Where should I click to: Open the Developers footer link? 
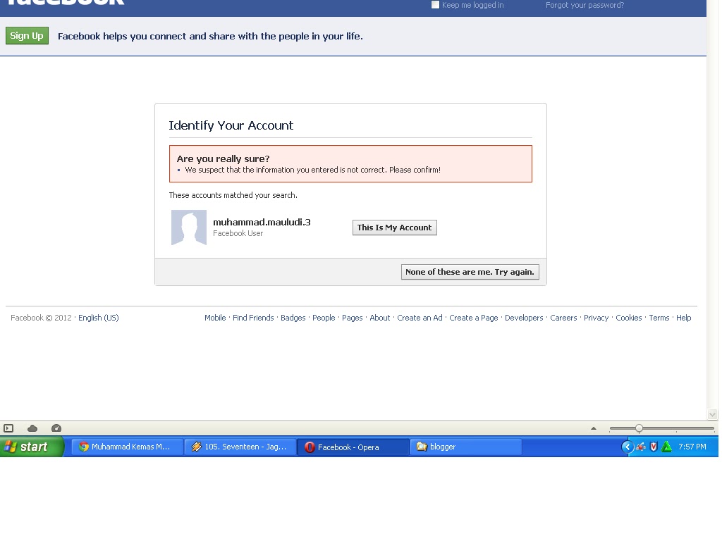[x=524, y=318]
